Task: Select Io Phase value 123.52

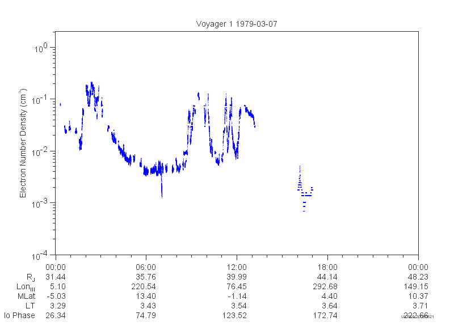Action: [x=234, y=315]
